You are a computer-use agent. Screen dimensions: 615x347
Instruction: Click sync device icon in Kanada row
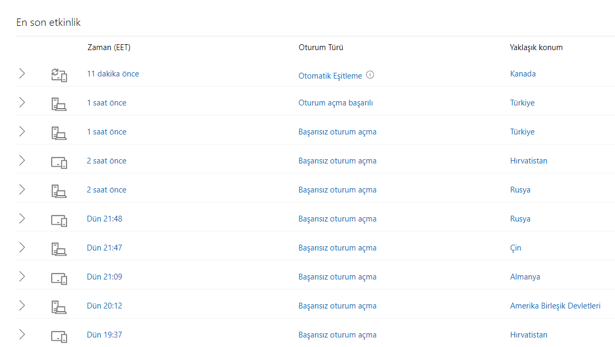point(59,74)
